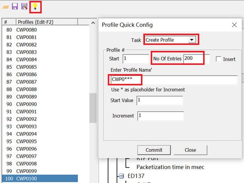This screenshot has width=244, height=183.
Task: Click the Start profile number field
Action: (x=136, y=59)
